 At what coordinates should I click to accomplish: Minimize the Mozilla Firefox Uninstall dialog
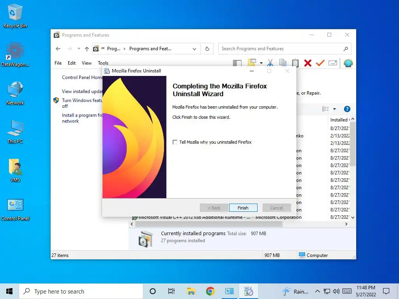pyautogui.click(x=252, y=71)
